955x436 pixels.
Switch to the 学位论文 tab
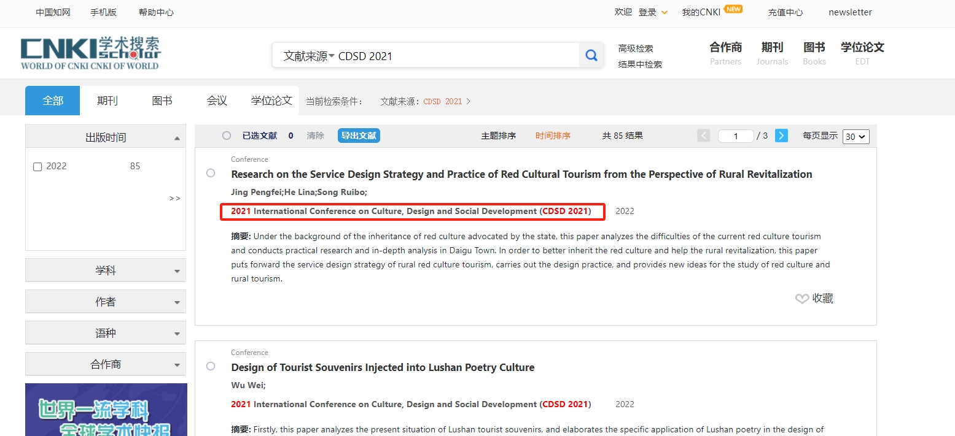271,101
